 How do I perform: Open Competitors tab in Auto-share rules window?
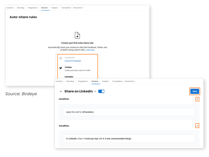66,8
